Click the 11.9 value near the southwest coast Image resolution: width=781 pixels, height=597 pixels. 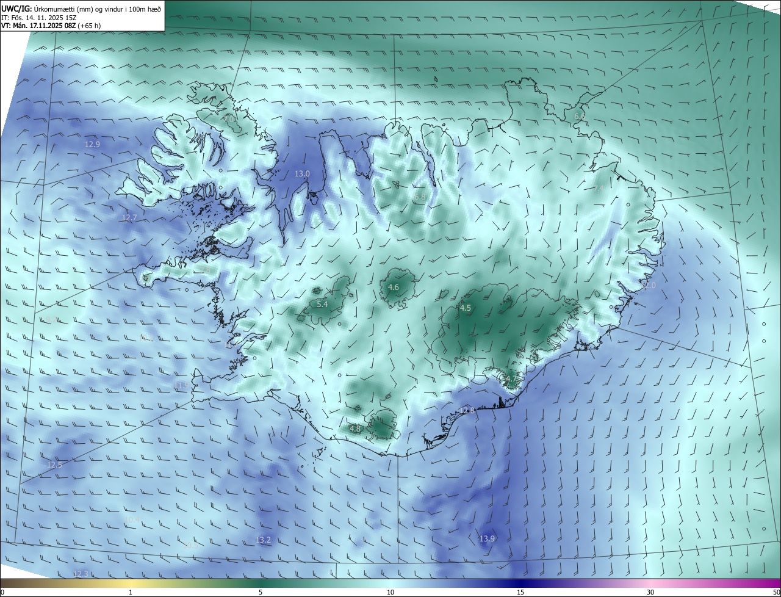181,385
